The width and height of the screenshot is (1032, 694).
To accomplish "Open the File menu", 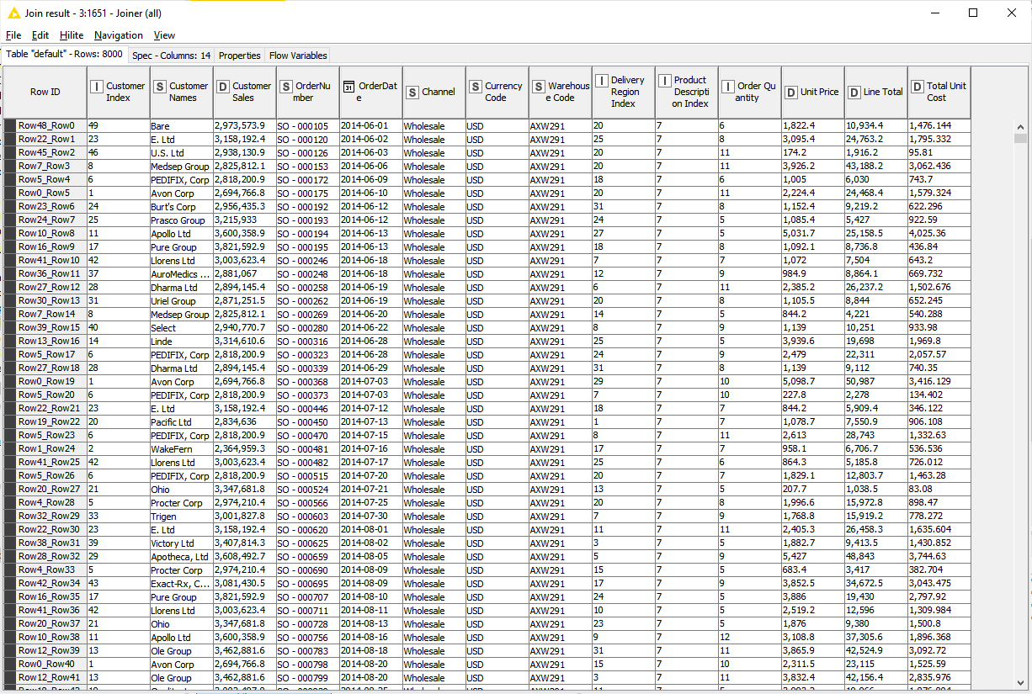I will (x=13, y=35).
